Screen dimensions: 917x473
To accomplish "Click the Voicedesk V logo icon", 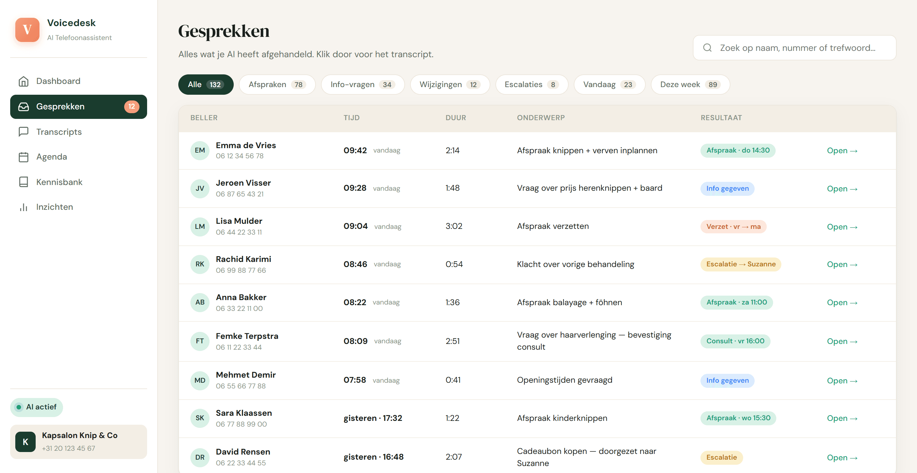I will pyautogui.click(x=27, y=30).
